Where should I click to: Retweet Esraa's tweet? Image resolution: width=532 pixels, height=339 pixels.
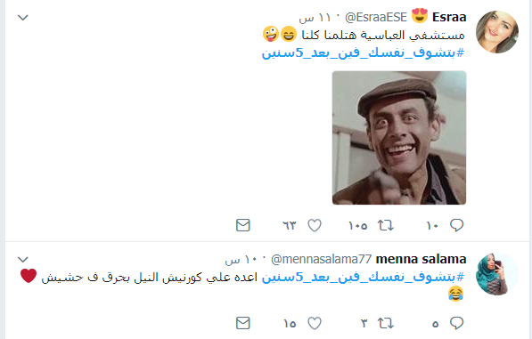386,225
